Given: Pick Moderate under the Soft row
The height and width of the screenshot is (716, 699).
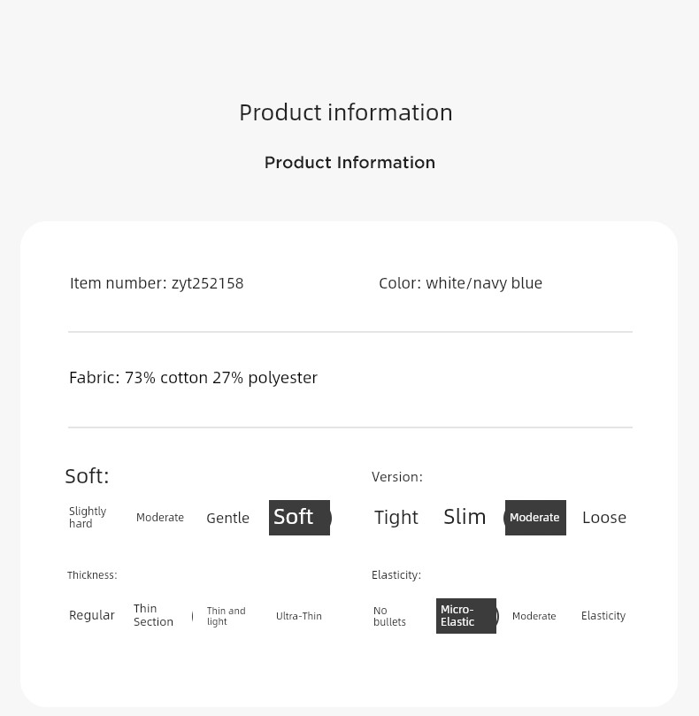Looking at the screenshot, I should point(160,518).
